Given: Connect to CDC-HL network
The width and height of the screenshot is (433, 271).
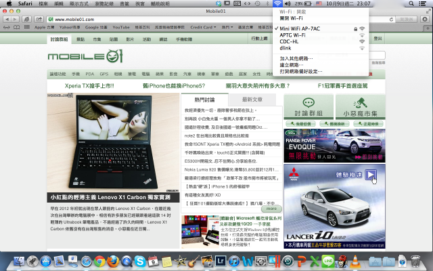Looking at the screenshot, I should [x=320, y=41].
